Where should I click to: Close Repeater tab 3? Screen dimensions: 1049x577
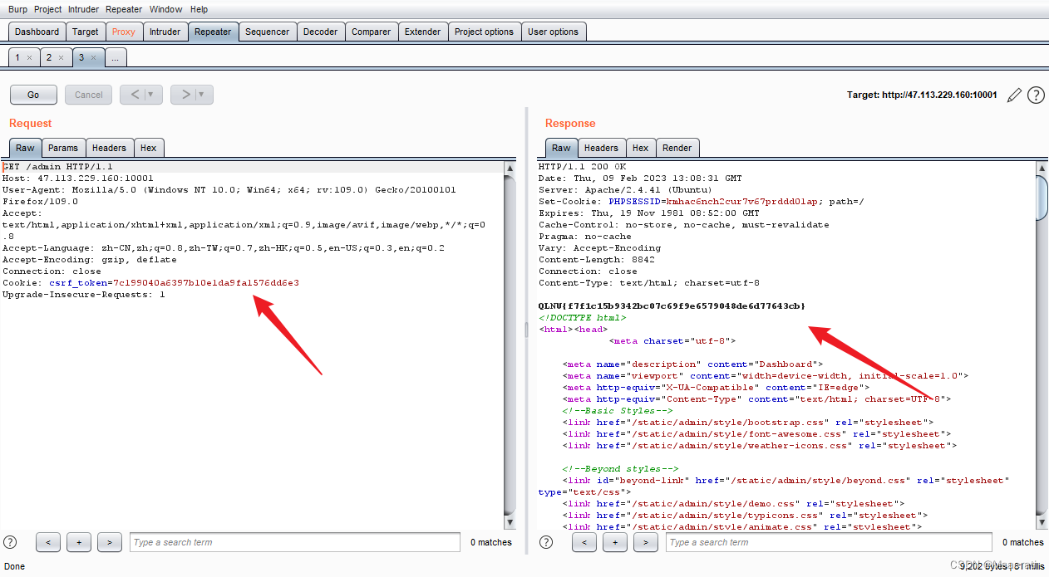[x=93, y=57]
